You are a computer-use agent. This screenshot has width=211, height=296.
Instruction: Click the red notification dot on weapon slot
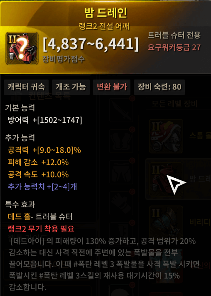pyautogui.click(x=132, y=98)
